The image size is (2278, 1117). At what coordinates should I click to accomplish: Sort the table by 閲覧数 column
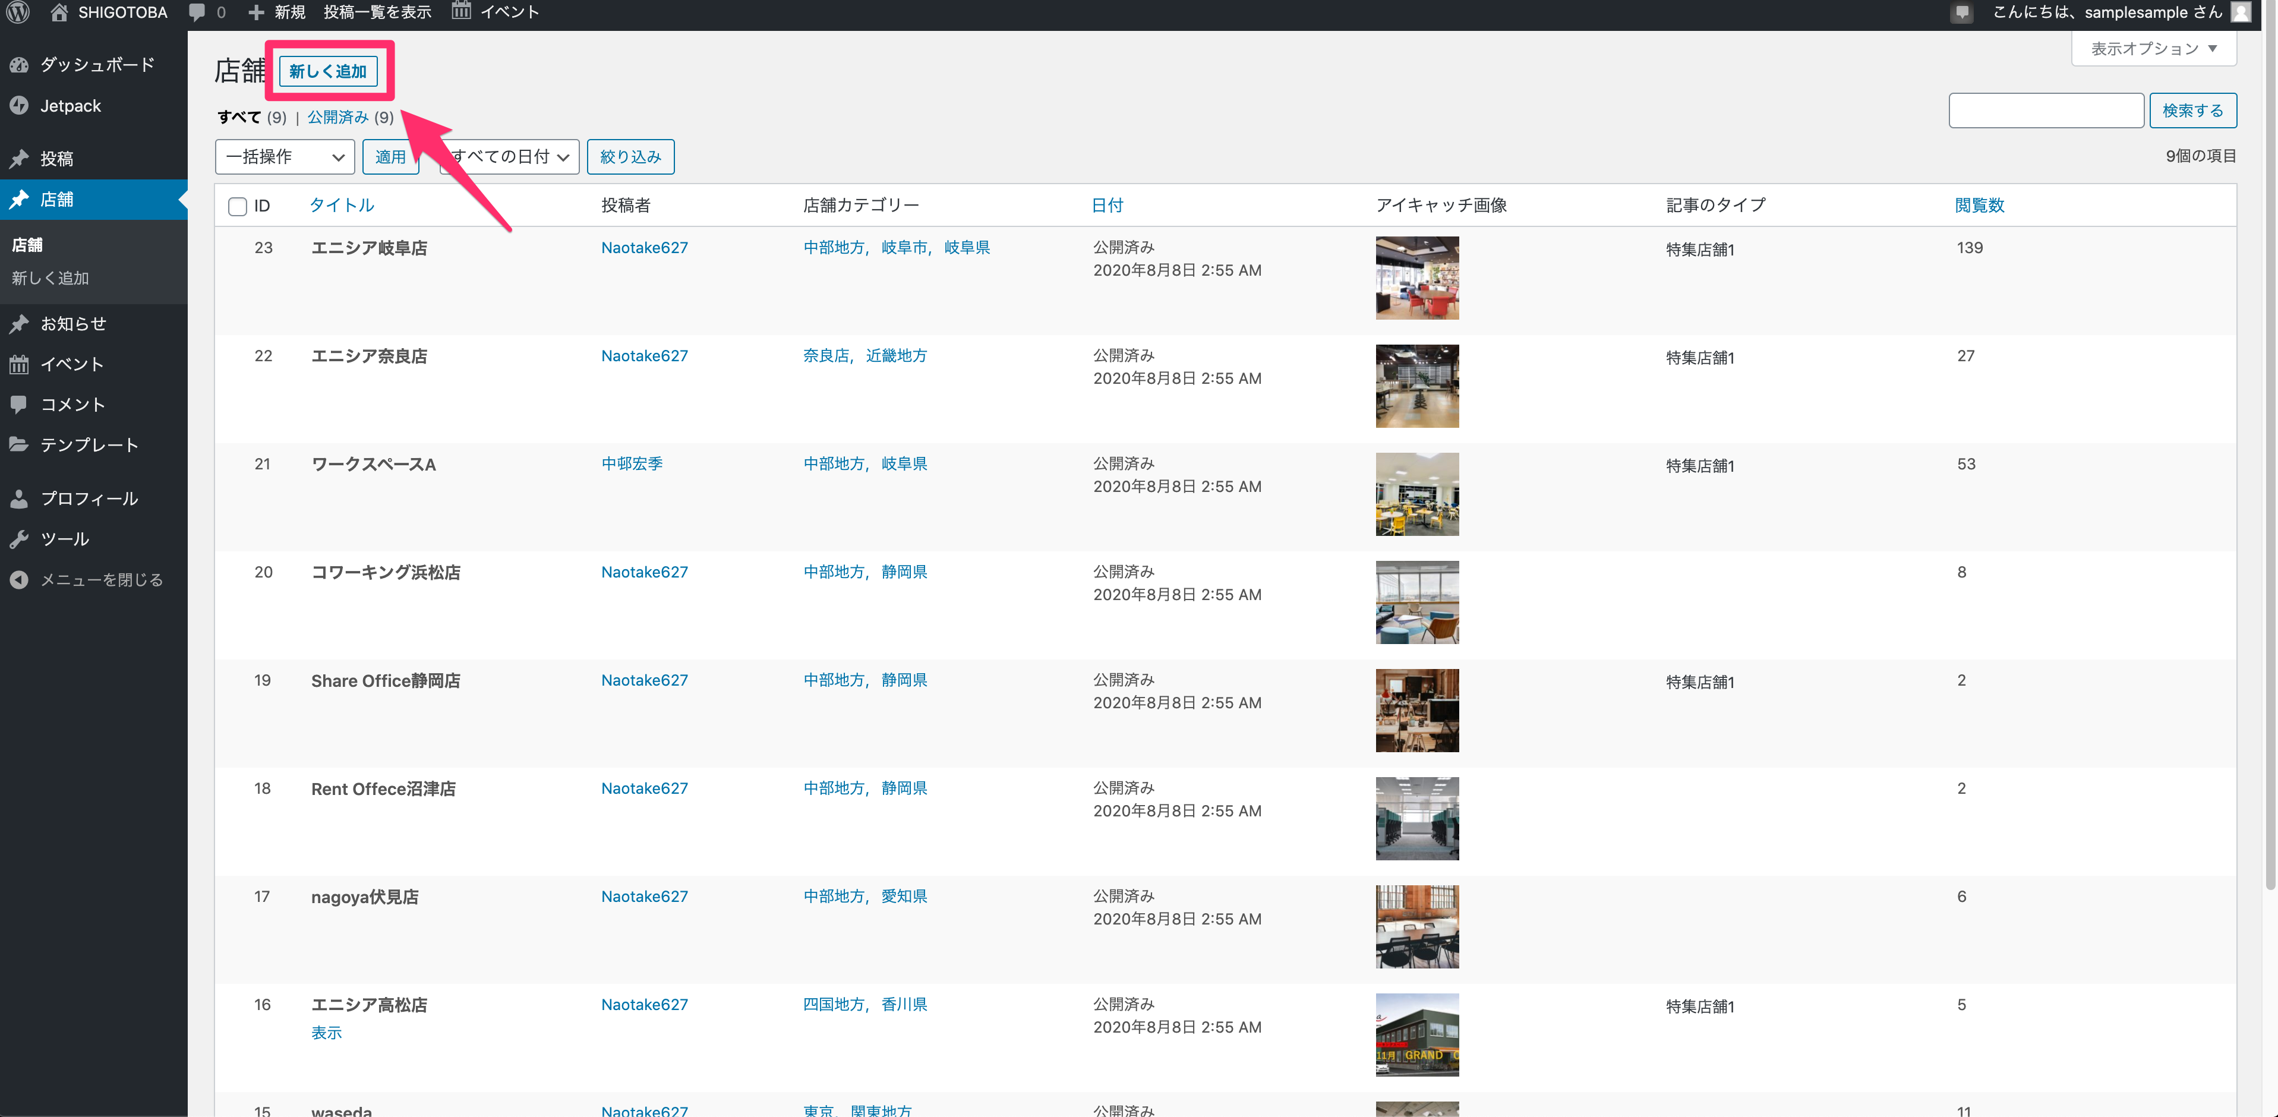(1979, 205)
